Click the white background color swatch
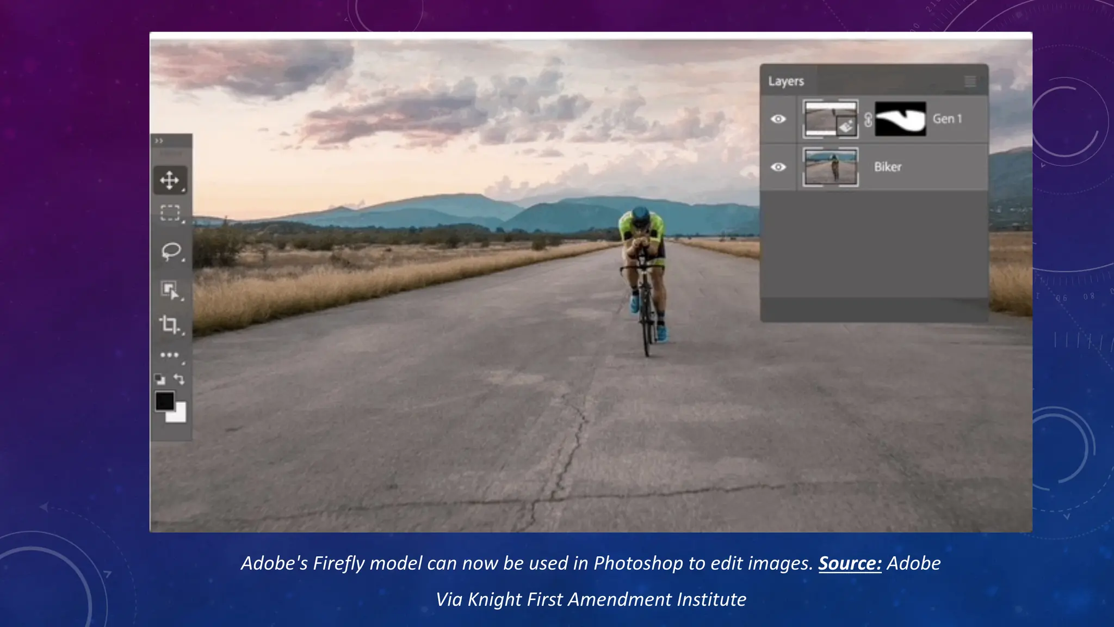Viewport: 1114px width, 627px height. (x=178, y=415)
